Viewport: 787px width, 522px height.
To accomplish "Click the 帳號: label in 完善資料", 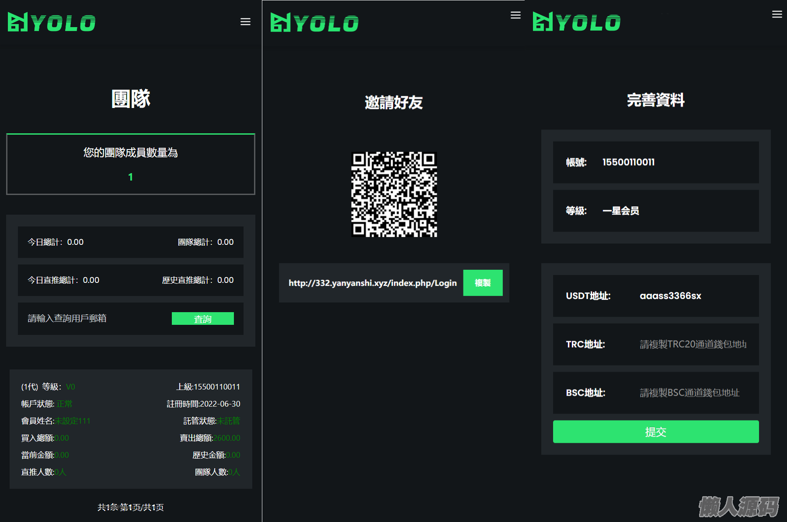I will pos(576,162).
